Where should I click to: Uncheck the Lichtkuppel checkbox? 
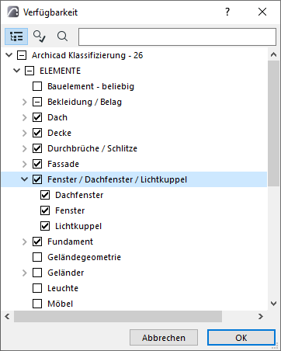point(45,226)
